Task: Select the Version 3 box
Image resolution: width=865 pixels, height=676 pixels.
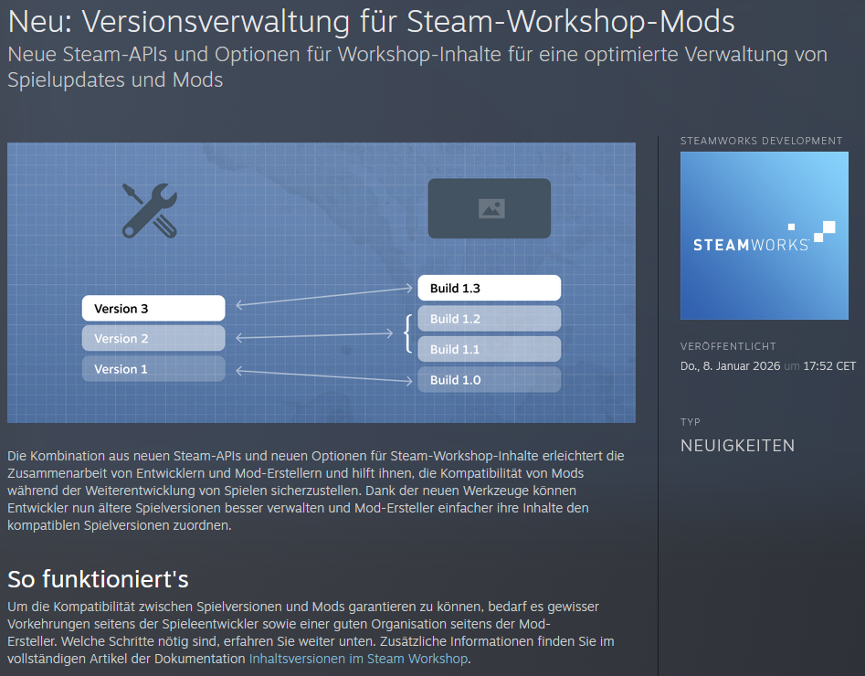Action: [x=153, y=309]
